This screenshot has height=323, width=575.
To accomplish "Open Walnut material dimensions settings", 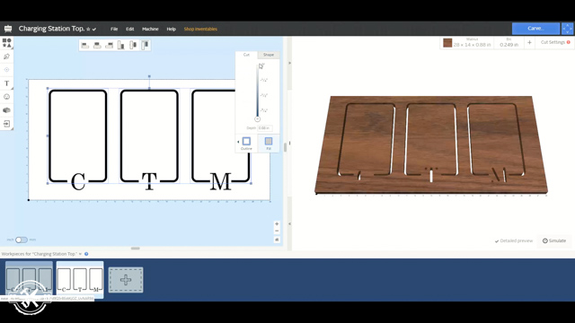I will tap(472, 42).
